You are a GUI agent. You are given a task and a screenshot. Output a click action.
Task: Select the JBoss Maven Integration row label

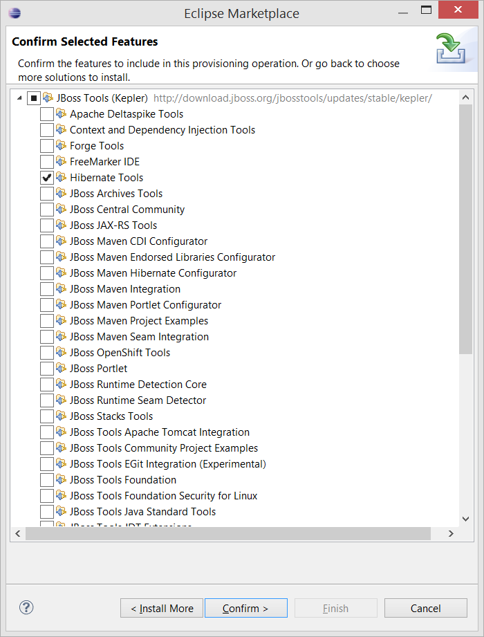coord(125,289)
